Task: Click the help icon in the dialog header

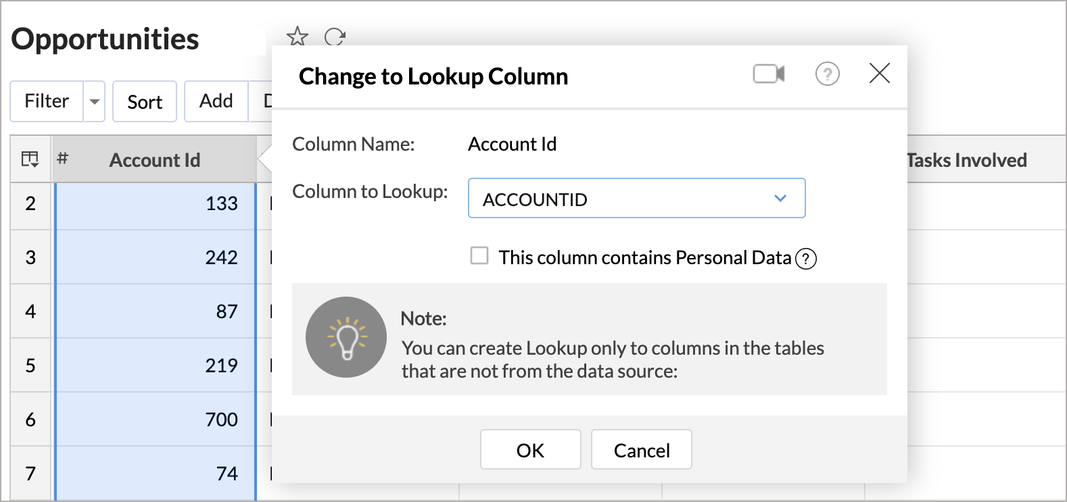Action: 827,74
